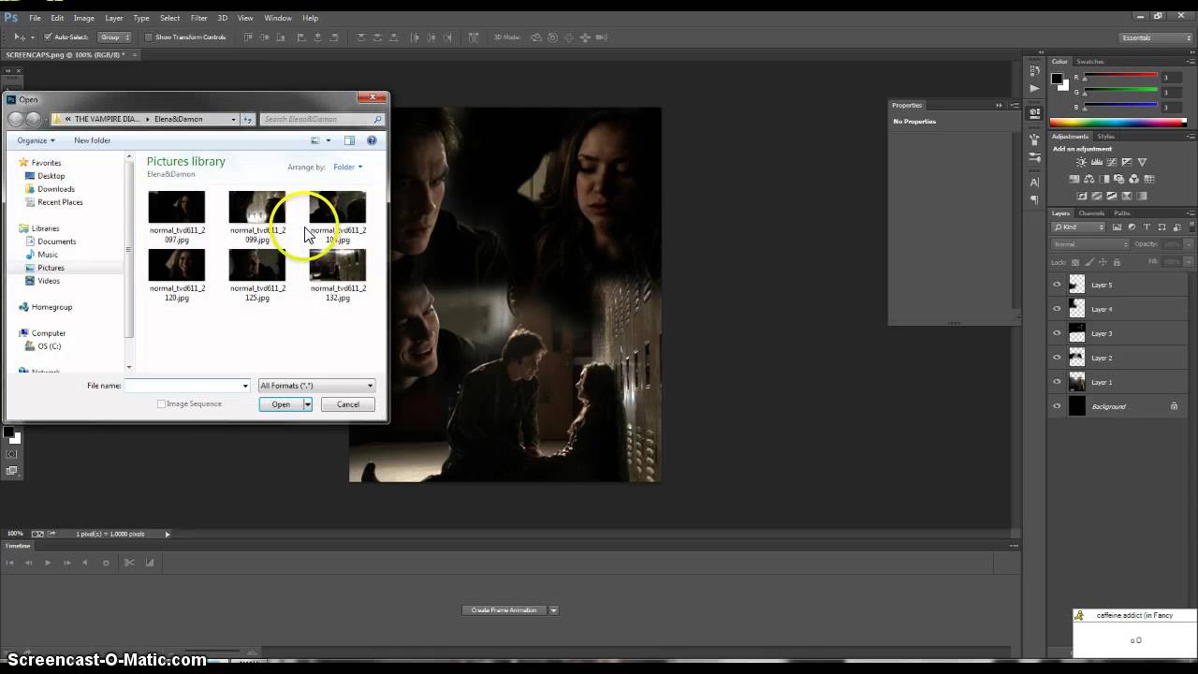Hide the Background layer using eye icon
1198x674 pixels.
pyautogui.click(x=1058, y=406)
